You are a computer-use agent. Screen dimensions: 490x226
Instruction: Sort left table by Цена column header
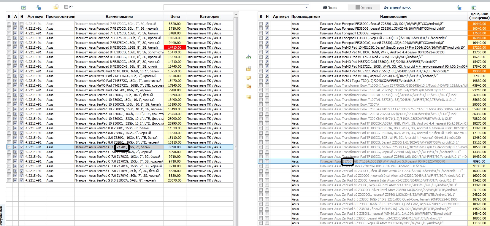click(175, 17)
